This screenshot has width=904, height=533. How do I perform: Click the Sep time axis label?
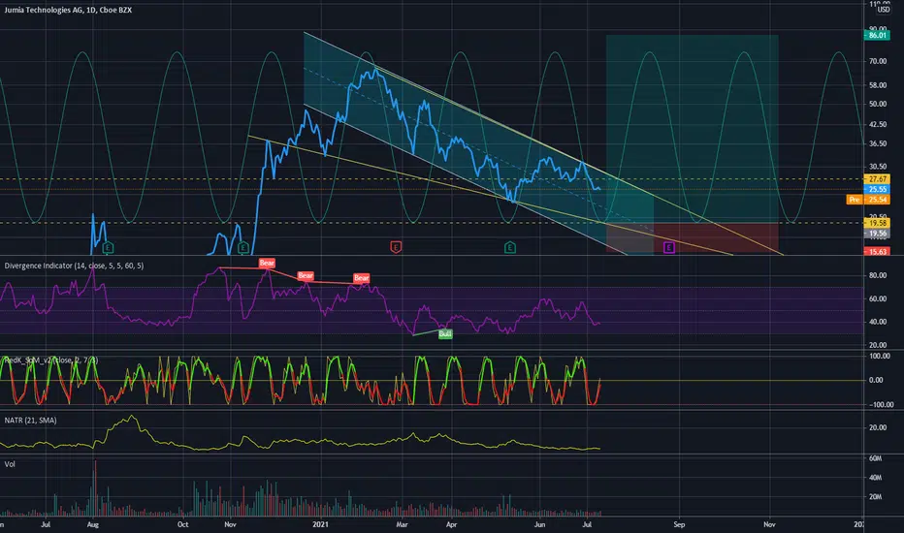[679, 525]
